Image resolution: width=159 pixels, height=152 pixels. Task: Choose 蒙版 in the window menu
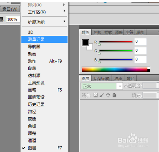[x=44, y=119]
